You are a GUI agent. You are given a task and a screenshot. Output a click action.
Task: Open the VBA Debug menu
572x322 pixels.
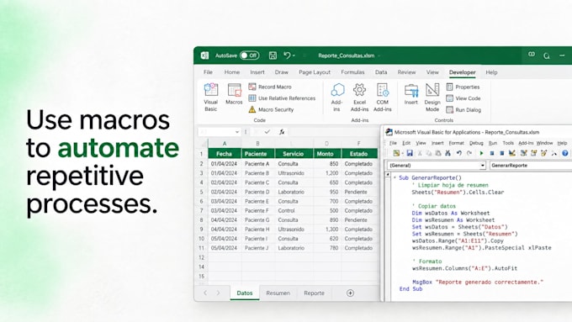(476, 143)
